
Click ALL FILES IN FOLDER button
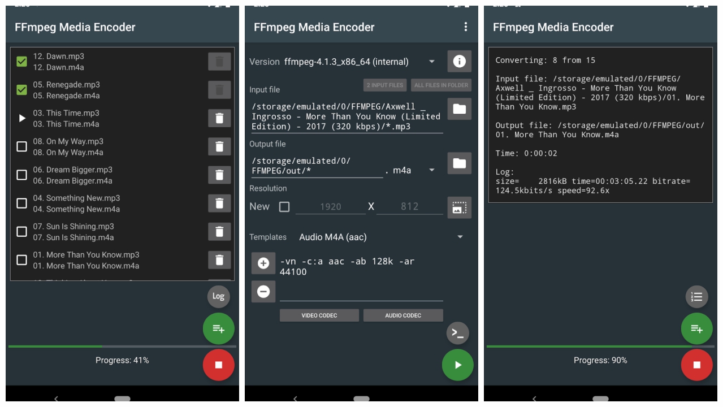pyautogui.click(x=441, y=85)
